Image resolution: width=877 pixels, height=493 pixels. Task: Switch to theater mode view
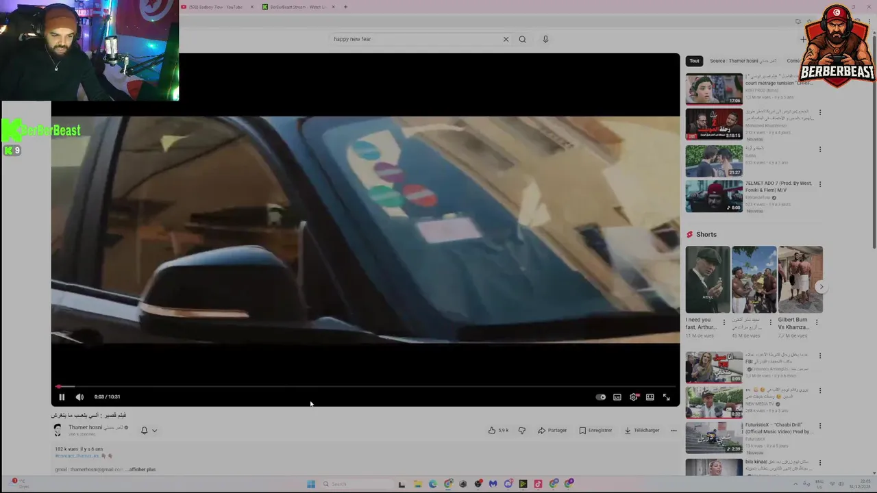[650, 397]
